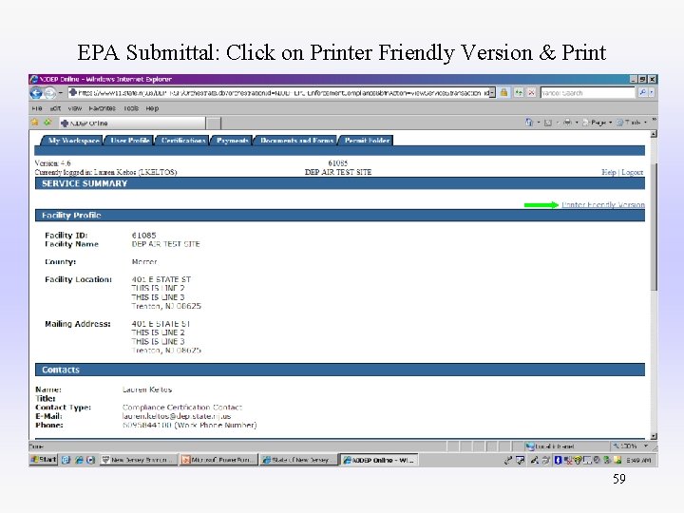
Task: Click the vertical scrollbar thumb
Action: click(x=654, y=226)
